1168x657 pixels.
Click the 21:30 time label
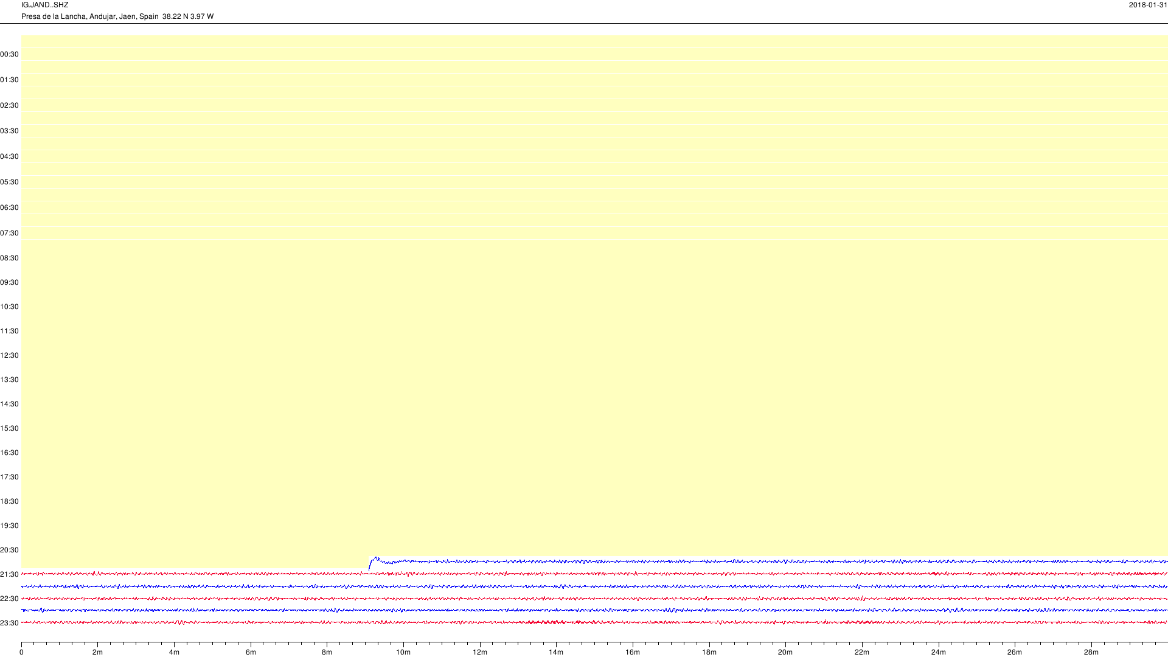[9, 574]
